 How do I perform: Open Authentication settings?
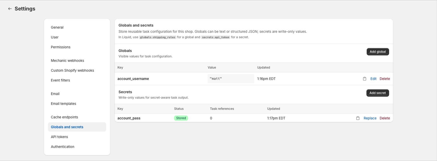click(63, 147)
